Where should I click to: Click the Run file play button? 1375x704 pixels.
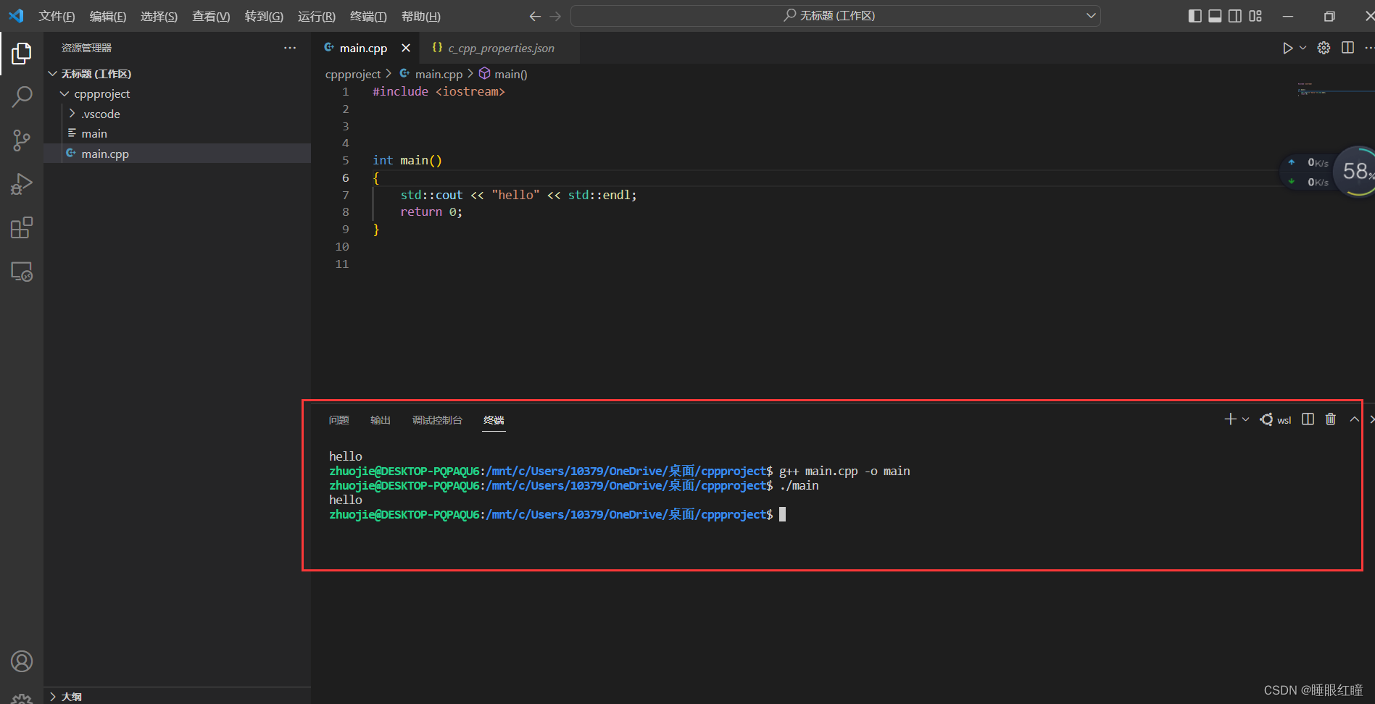[1287, 48]
